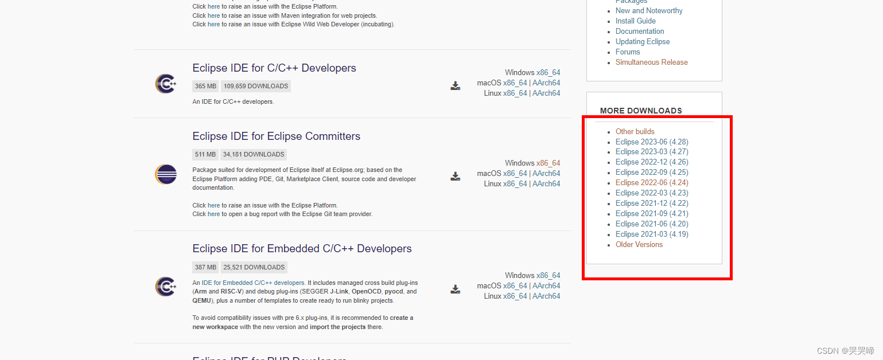Viewport: 883px width, 360px height.
Task: Download Eclipse Committers macOS AArch64 build
Action: 546,174
